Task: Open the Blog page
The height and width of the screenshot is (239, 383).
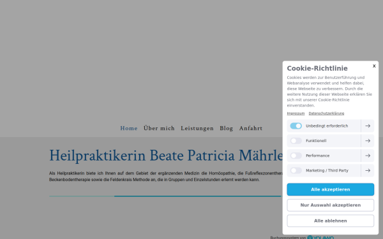Action: point(226,128)
